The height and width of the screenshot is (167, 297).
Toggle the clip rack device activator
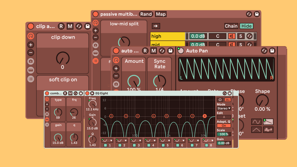click(31, 26)
